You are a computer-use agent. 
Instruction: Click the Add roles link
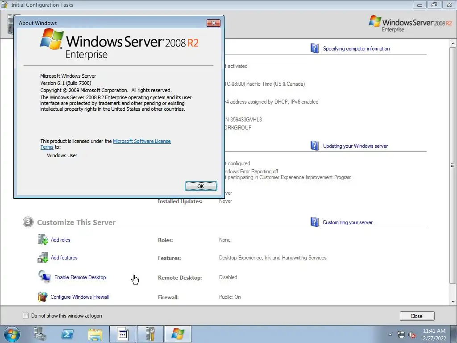tap(61, 240)
